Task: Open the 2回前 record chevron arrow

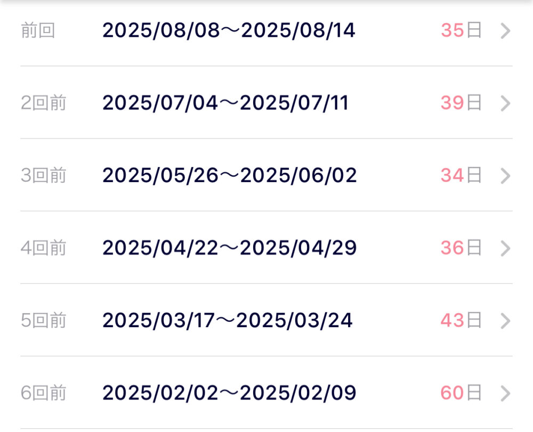Action: (505, 103)
